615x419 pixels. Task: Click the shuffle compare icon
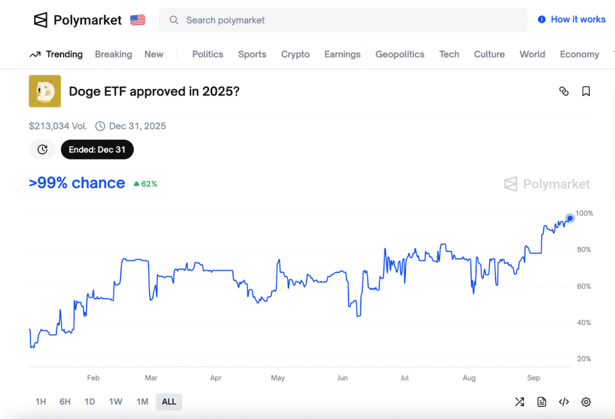click(520, 402)
